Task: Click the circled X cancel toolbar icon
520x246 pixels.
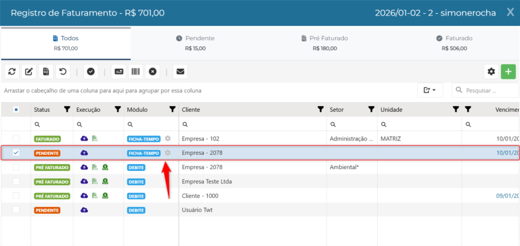Action: point(153,72)
